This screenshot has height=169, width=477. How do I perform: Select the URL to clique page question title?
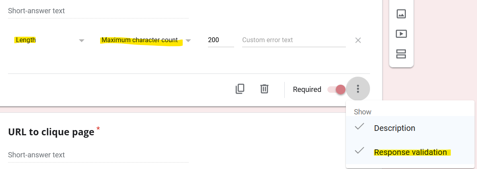point(51,132)
